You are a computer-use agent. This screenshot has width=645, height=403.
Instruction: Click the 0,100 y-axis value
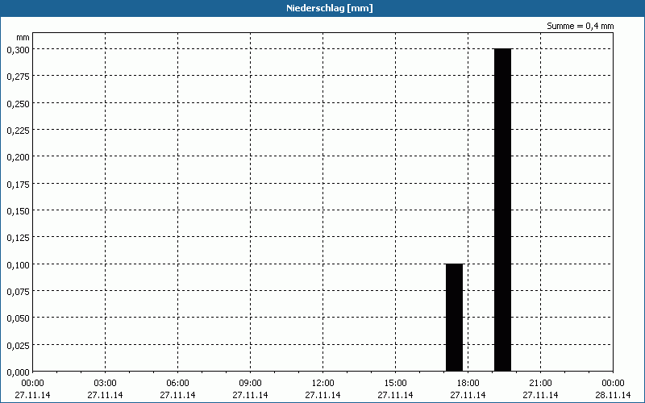tap(18, 264)
